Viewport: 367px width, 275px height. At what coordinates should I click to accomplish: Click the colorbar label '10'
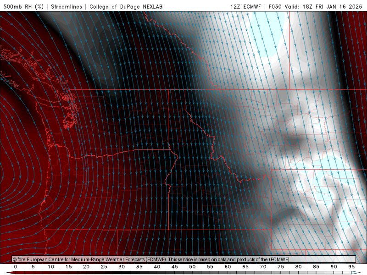51,267
